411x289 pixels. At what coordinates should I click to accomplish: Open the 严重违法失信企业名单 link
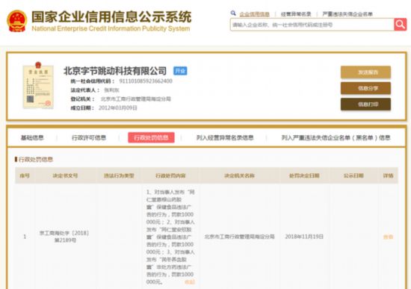347,14
